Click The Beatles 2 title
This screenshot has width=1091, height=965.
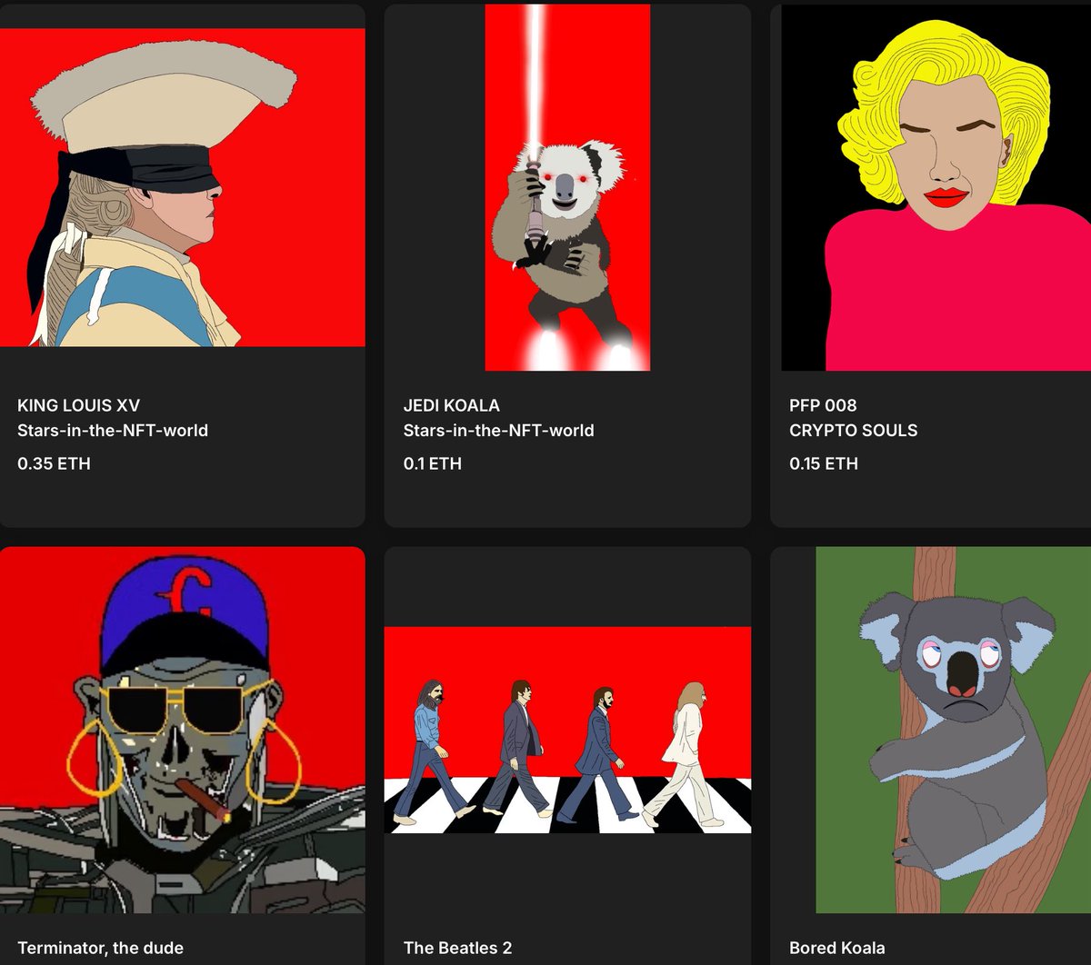(x=458, y=948)
